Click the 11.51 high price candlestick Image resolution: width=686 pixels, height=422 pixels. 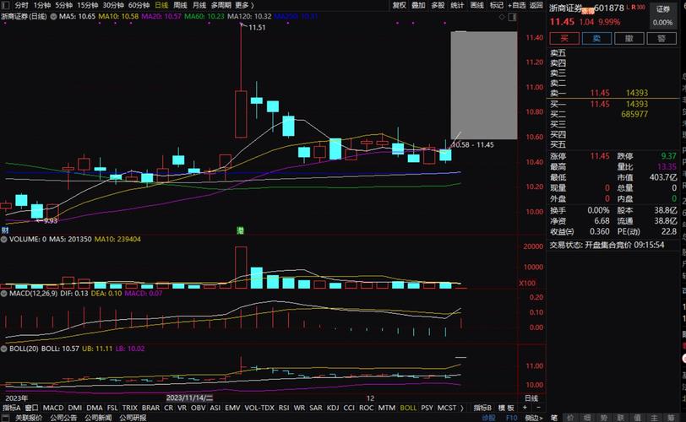coord(241,84)
